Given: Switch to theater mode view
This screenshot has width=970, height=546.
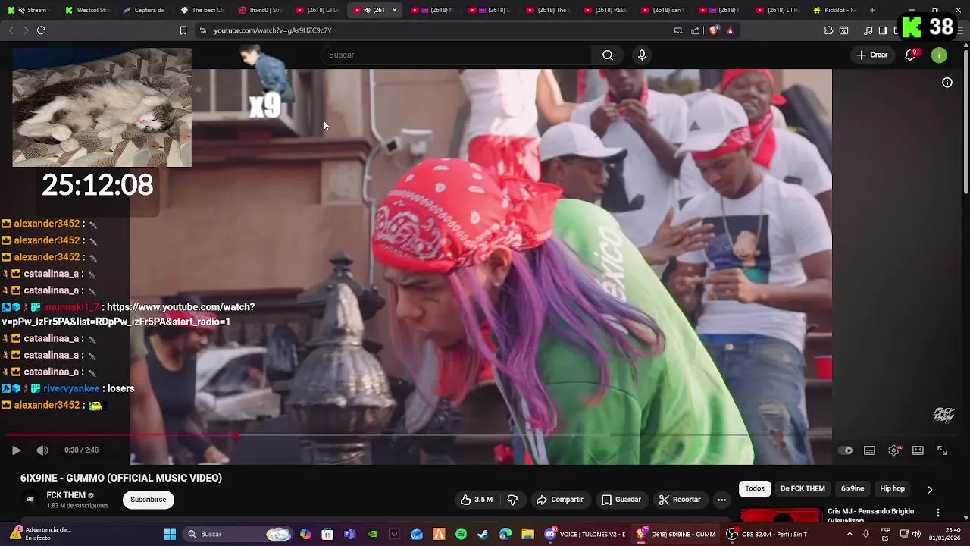Looking at the screenshot, I should point(918,450).
